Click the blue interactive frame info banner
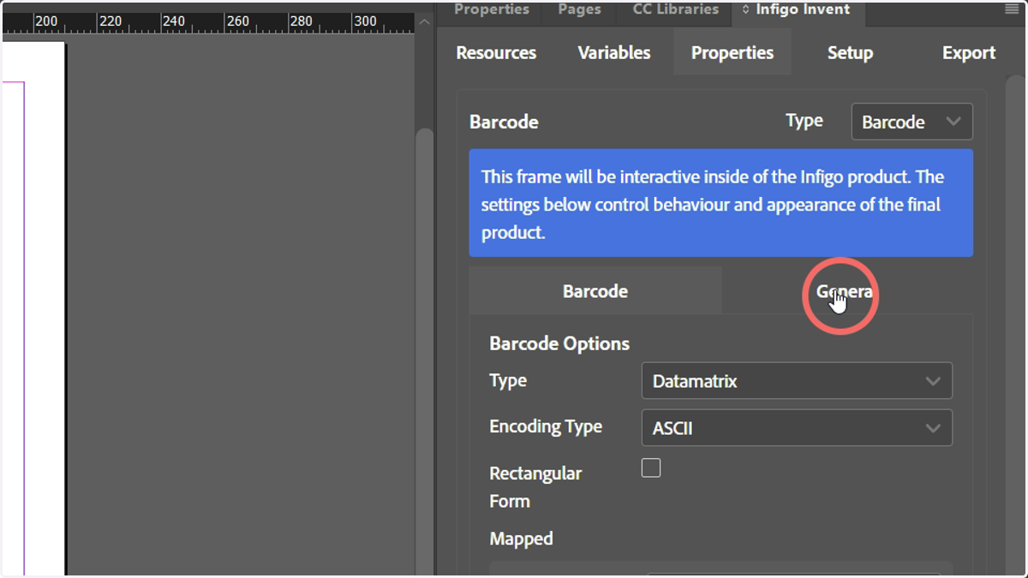 (x=720, y=203)
